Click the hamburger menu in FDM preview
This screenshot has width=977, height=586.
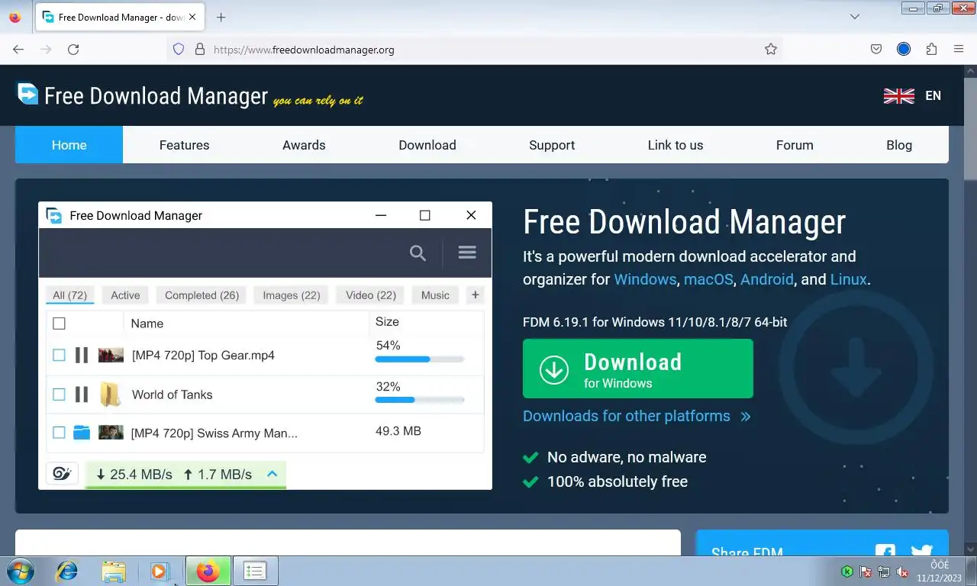[x=467, y=252]
